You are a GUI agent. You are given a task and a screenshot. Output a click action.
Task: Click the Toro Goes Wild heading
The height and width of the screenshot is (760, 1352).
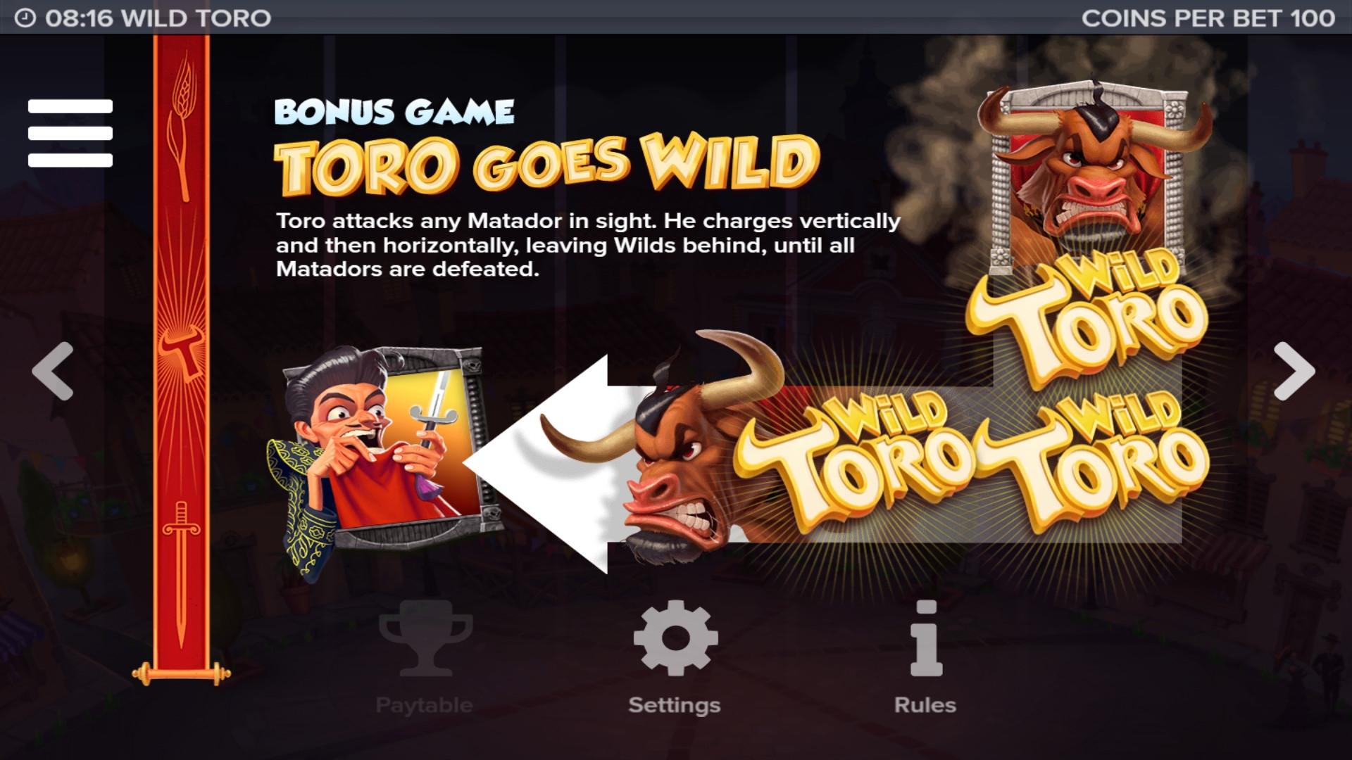tap(547, 164)
